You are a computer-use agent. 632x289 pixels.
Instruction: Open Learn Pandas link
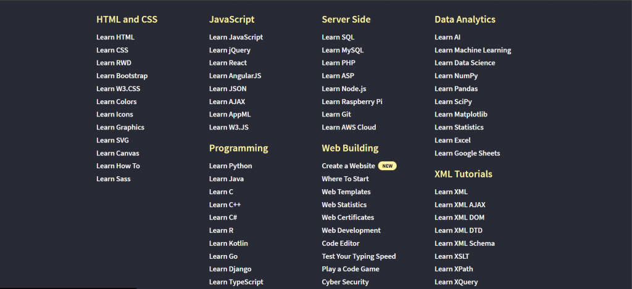point(456,89)
